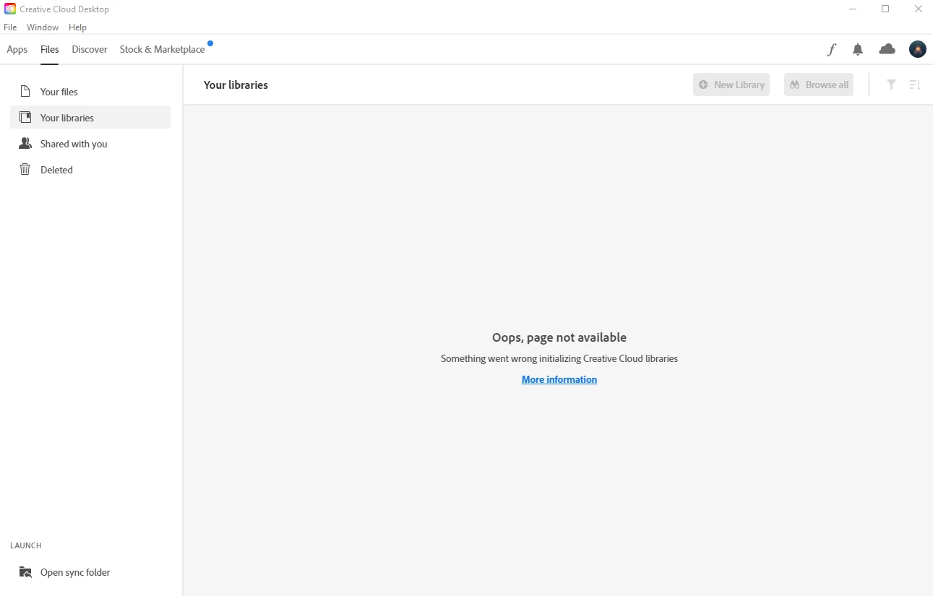Select Your libraries in sidebar
Screen dimensions: 933x596
point(90,118)
